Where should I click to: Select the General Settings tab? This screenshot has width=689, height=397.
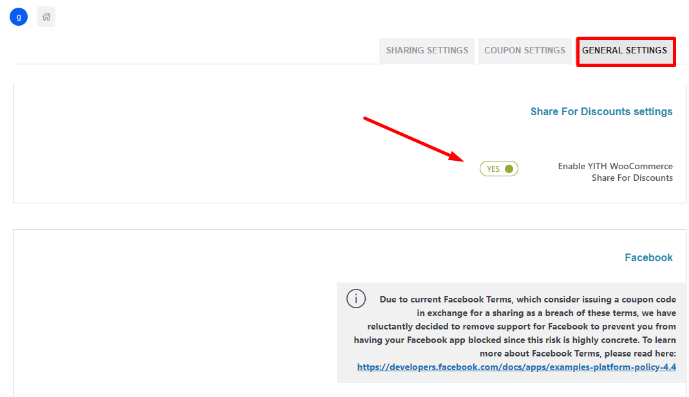coord(625,50)
